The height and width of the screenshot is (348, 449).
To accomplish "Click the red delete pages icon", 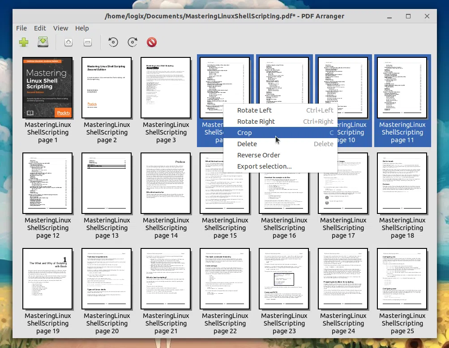I will [152, 42].
